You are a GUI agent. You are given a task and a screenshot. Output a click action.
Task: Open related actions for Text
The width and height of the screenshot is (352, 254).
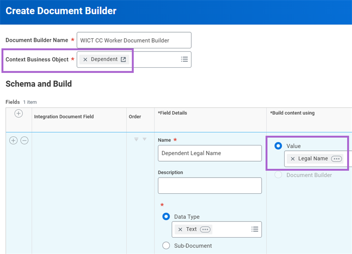click(205, 229)
